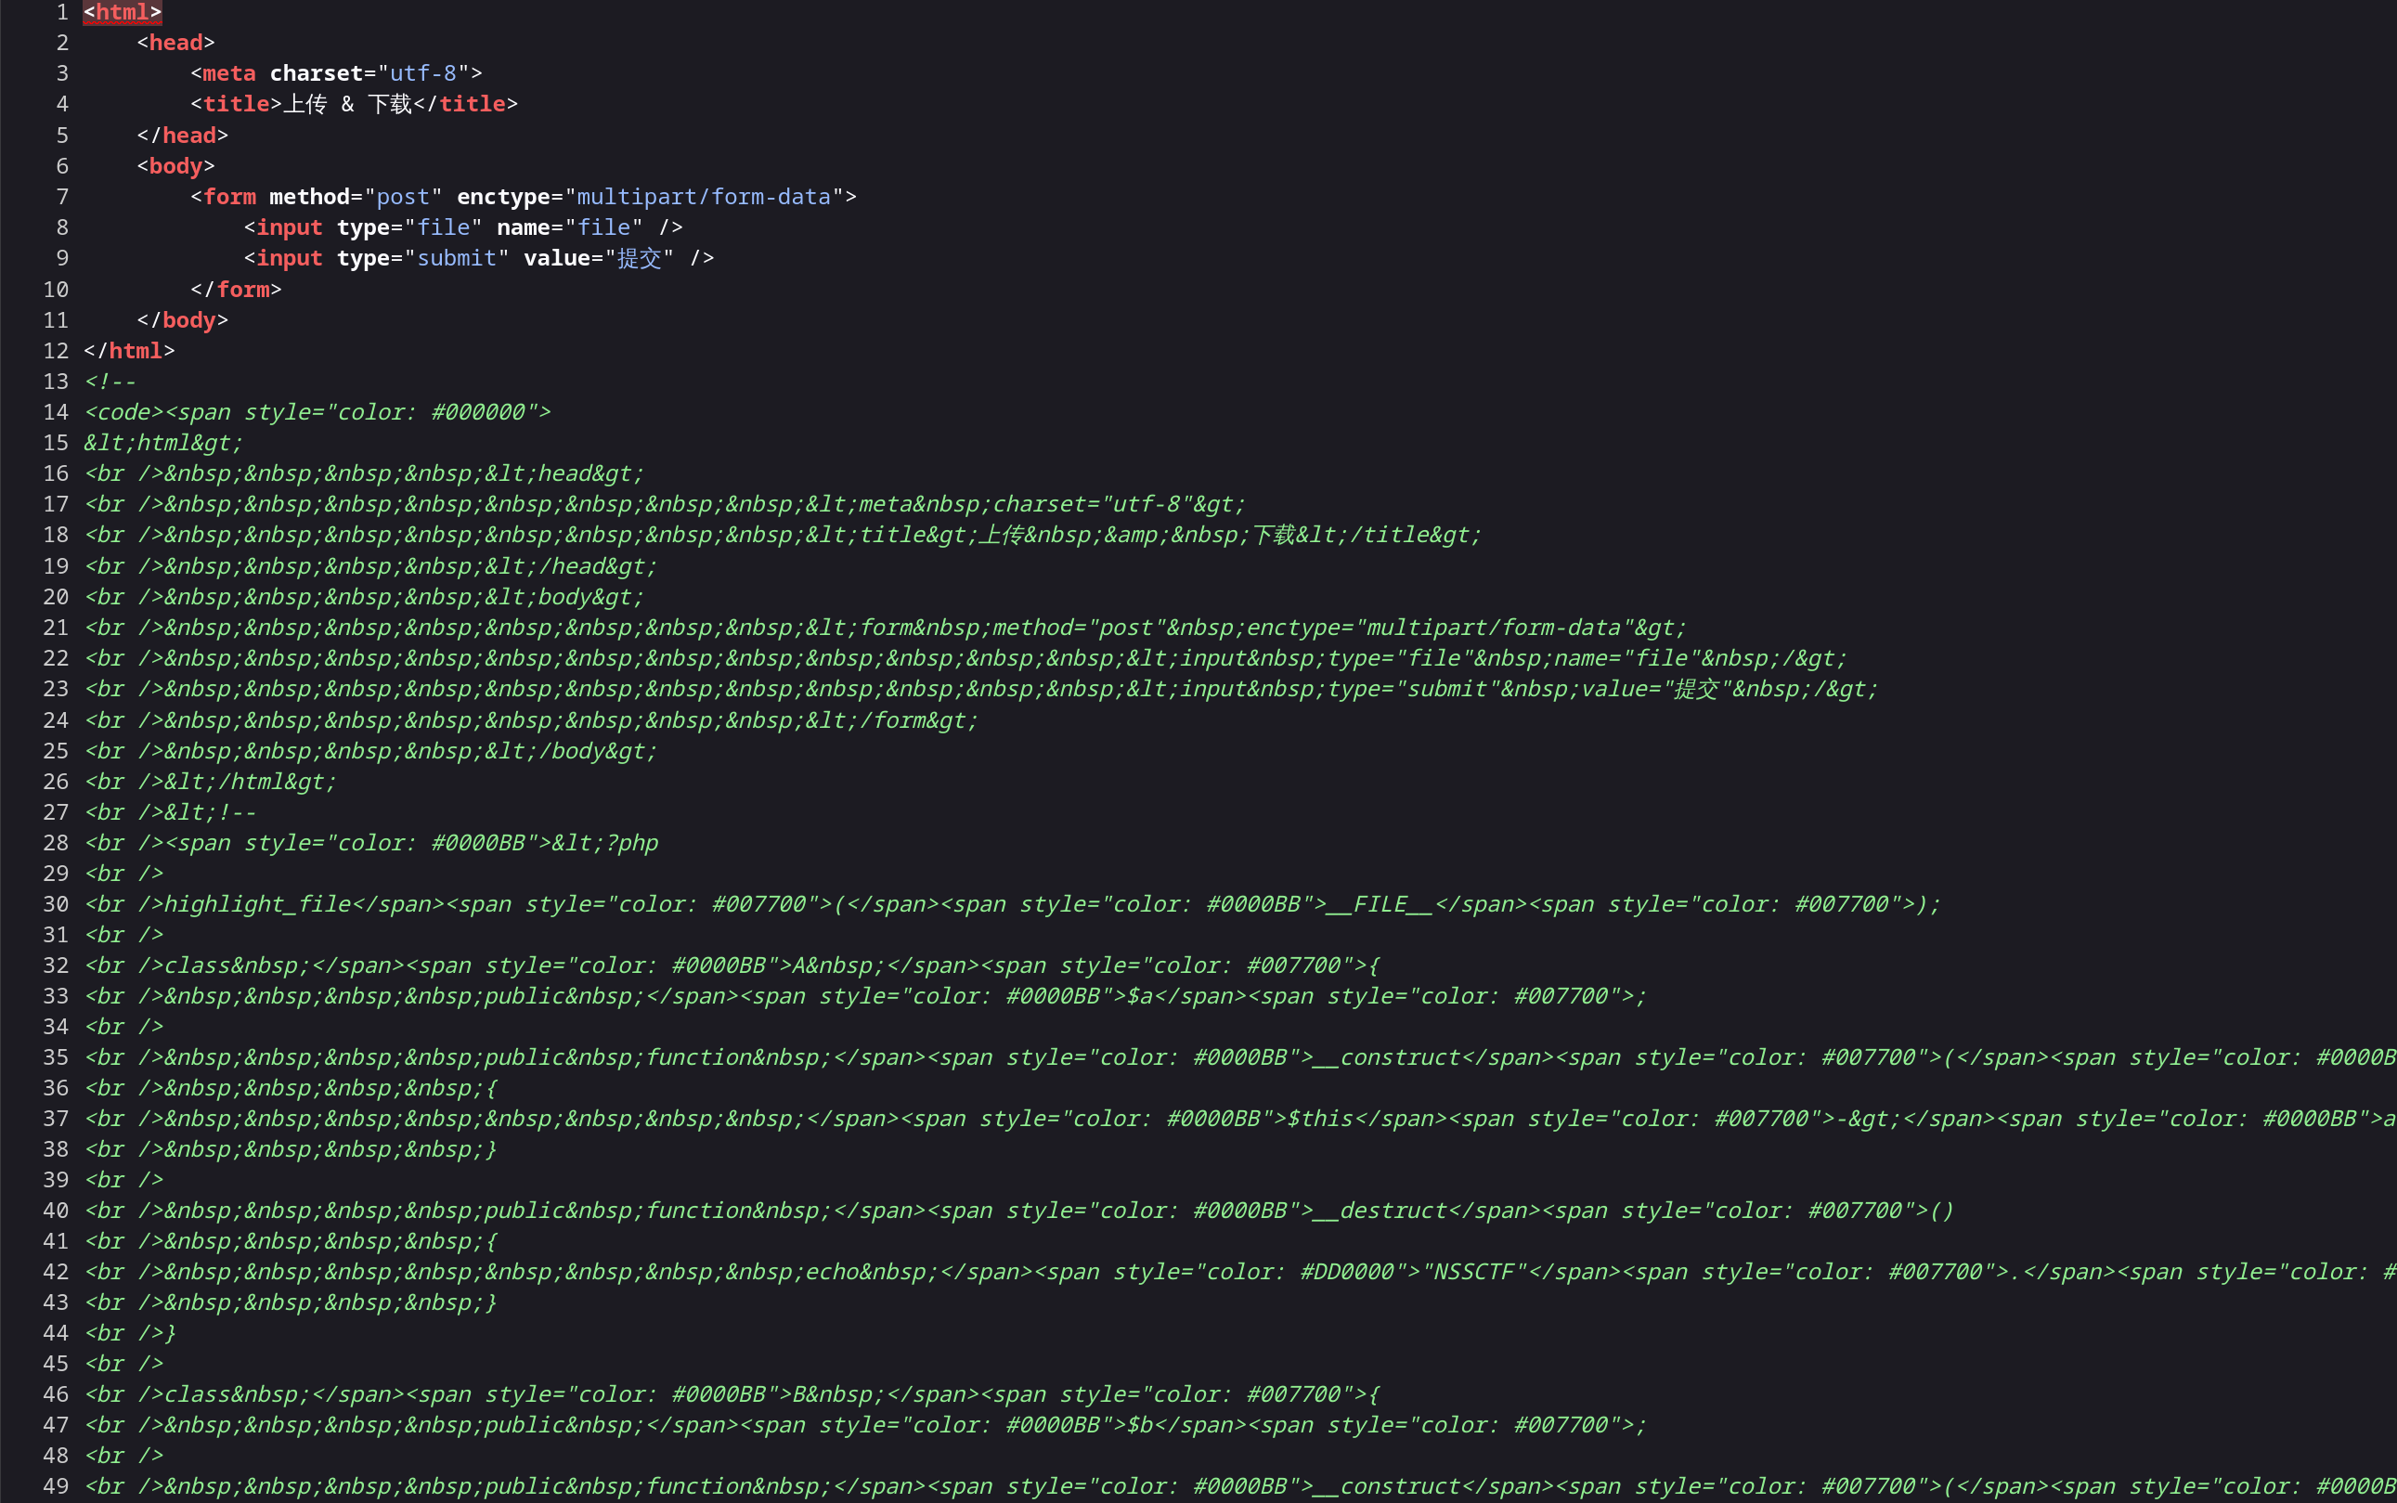The image size is (2397, 1503).
Task: Click the "post" method value in form tag
Action: [403, 197]
